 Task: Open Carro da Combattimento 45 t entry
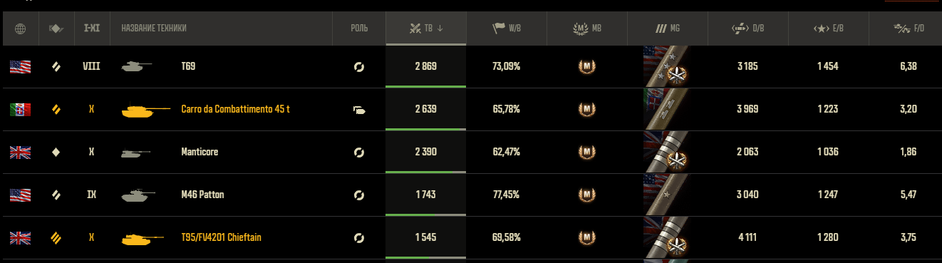236,110
